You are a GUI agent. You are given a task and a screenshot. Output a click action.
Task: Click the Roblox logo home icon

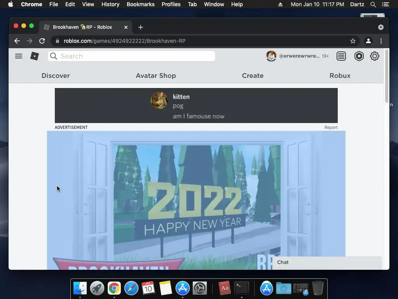tap(35, 56)
